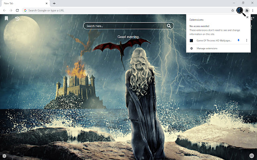This screenshot has height=160, width=257.
Task: Close the New Tab tab
Action: (47, 3)
